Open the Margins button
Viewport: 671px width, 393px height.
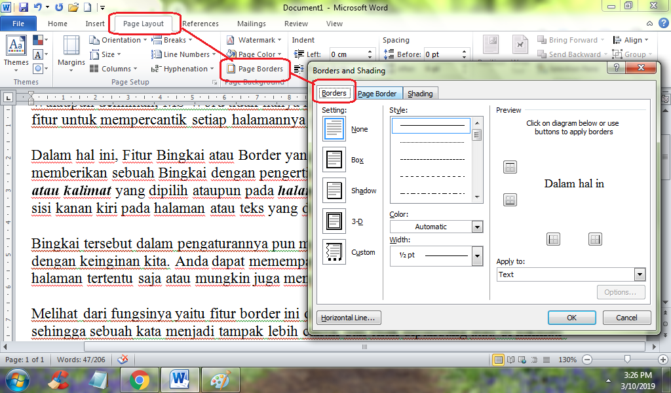coord(71,53)
